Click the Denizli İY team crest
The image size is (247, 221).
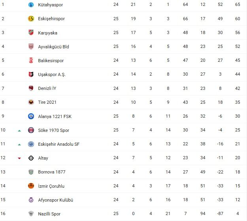31,88
